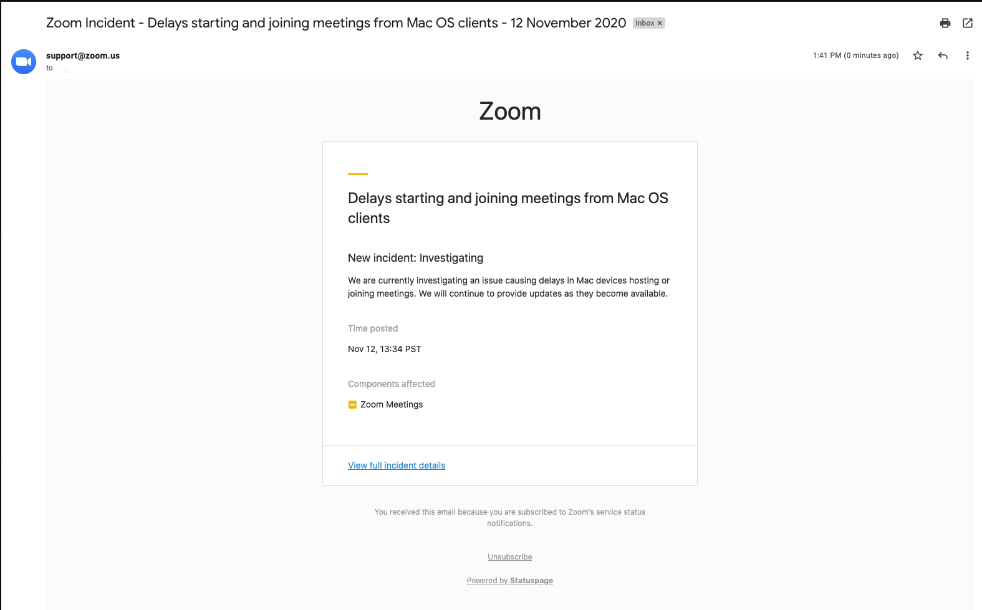Open email in new window icon
Screen dimensions: 982x610
click(x=968, y=23)
